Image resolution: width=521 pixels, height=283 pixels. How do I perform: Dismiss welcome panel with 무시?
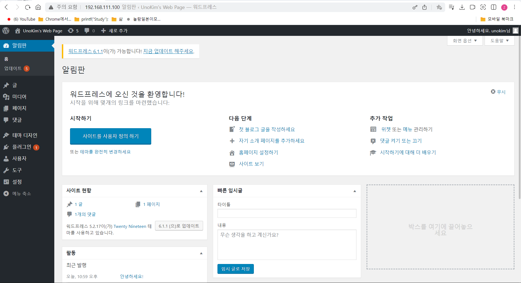498,92
